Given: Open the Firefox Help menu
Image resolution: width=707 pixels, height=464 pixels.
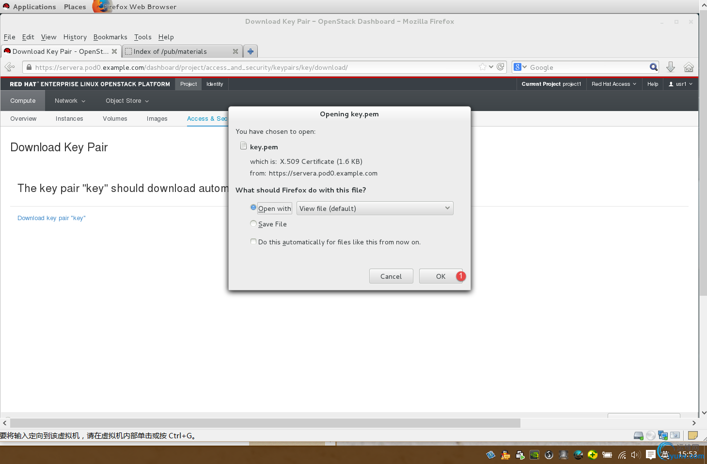Looking at the screenshot, I should pos(166,37).
